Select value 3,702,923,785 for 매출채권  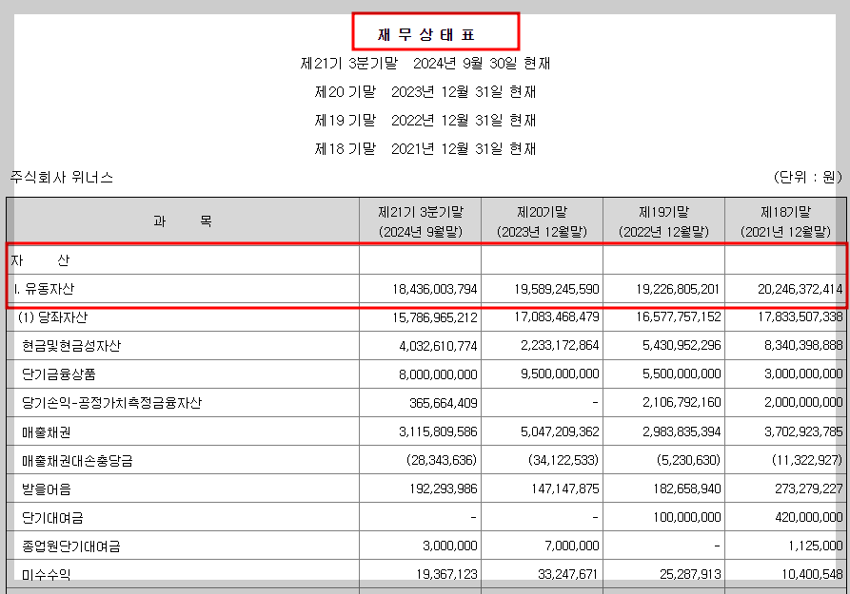point(803,431)
